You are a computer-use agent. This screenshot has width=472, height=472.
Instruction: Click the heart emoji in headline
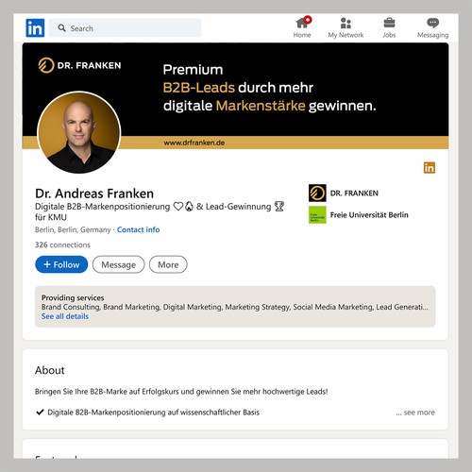[178, 207]
